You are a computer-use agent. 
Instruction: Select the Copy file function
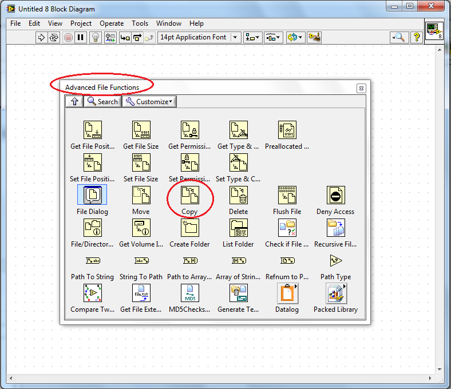(189, 195)
